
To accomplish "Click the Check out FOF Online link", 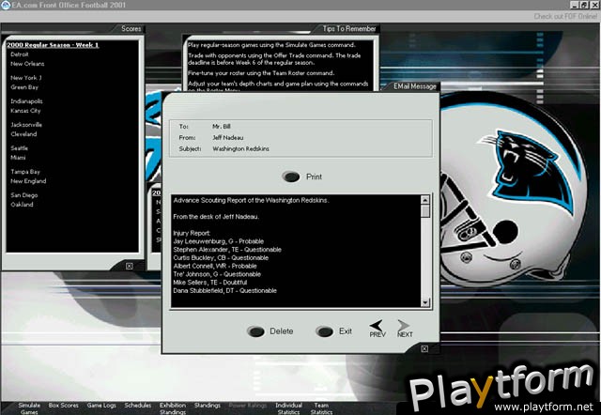I will [565, 17].
